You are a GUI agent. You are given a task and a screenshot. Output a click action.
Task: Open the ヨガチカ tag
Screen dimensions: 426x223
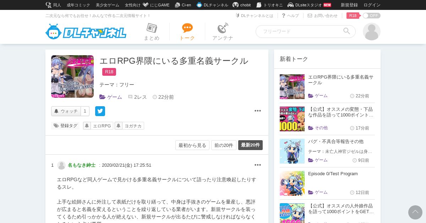tap(133, 126)
